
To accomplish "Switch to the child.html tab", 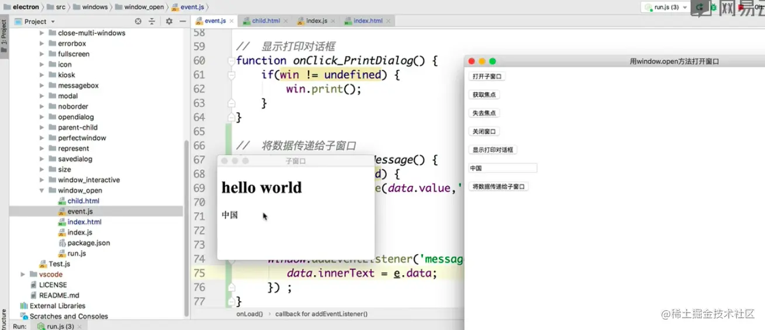I will tap(266, 21).
